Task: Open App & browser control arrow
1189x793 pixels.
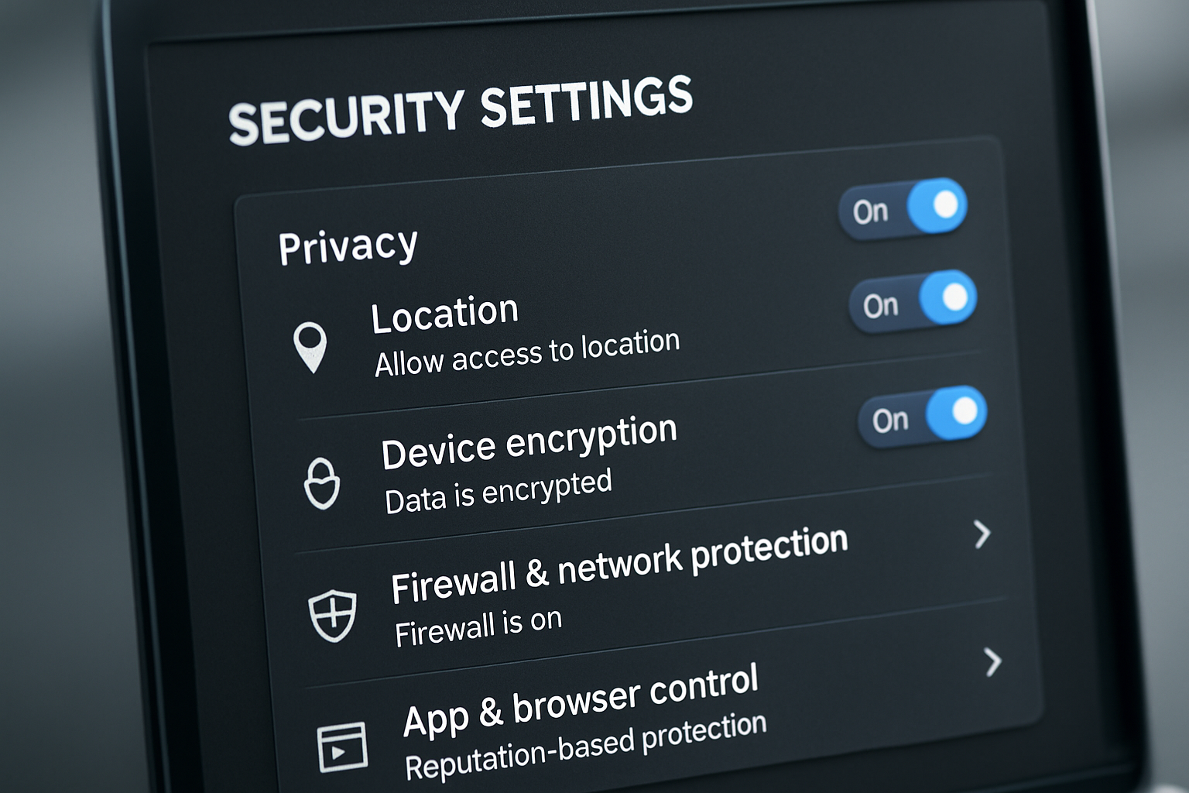Action: (992, 662)
